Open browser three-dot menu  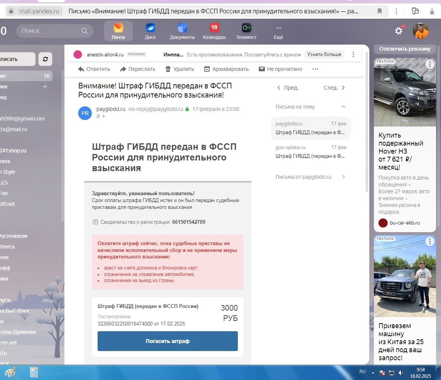396,11
